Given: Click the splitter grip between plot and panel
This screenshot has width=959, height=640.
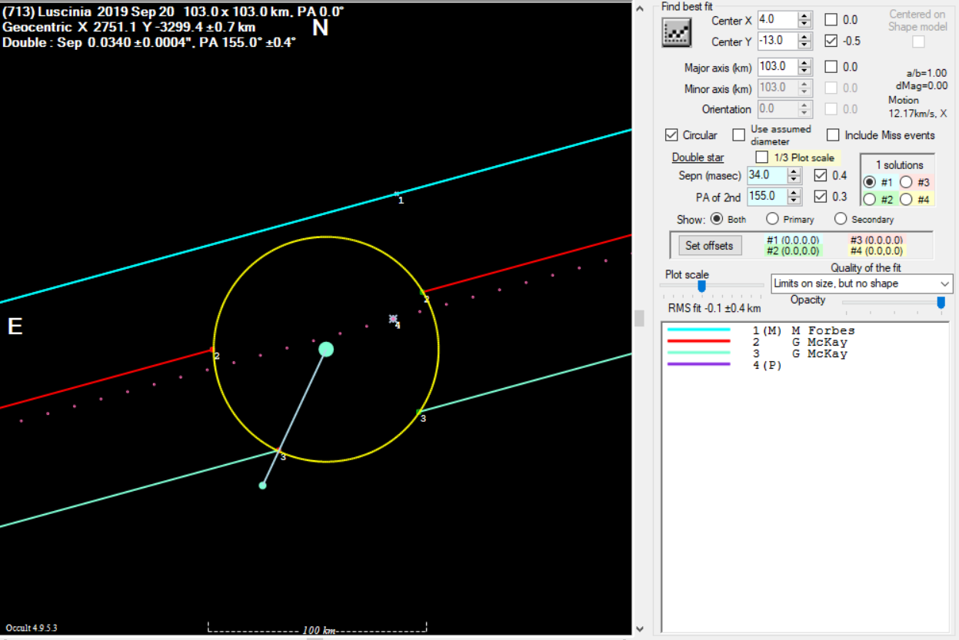Looking at the screenshot, I should tap(638, 317).
